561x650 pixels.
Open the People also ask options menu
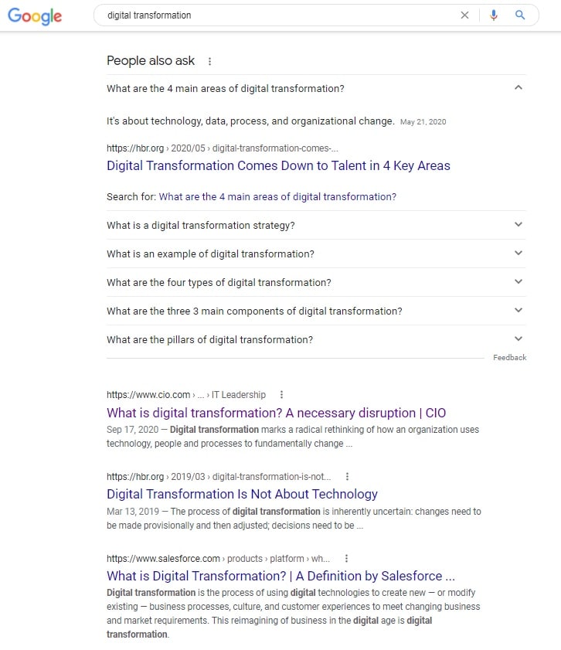(x=209, y=61)
